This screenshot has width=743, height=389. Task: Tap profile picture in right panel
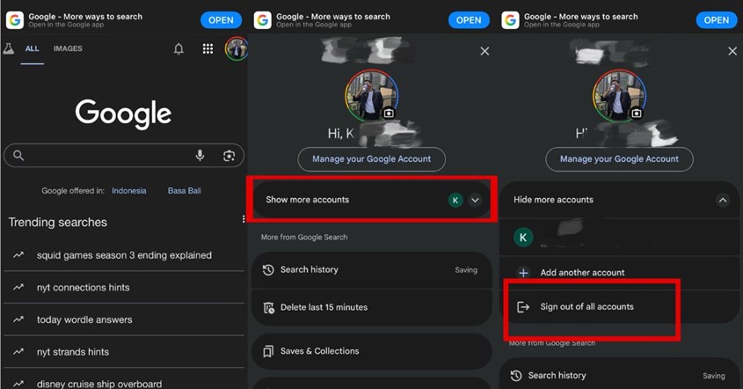pyautogui.click(x=619, y=96)
